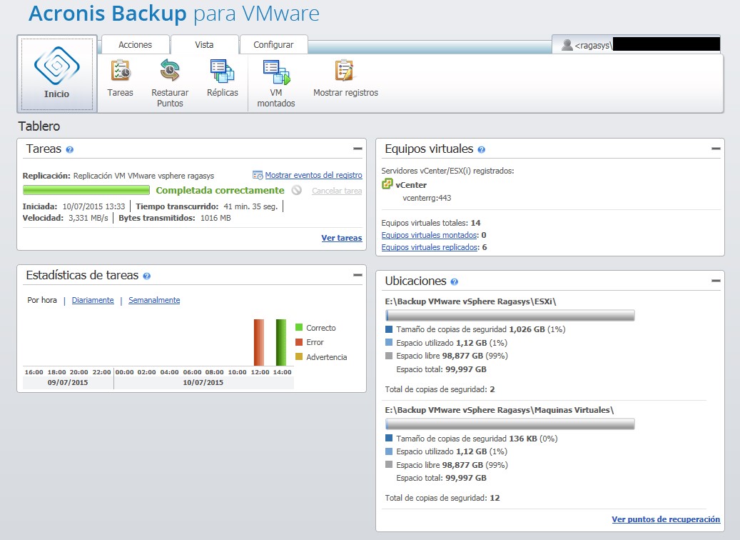Click Equipos virtuales totales: 14 text
The width and height of the screenshot is (740, 540).
point(431,223)
